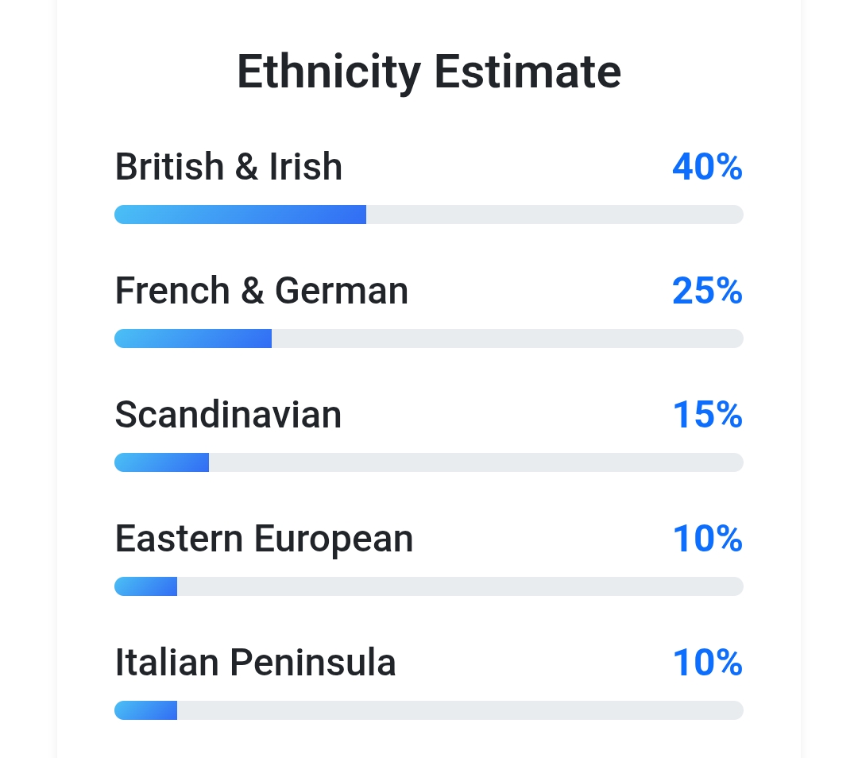Click the 15% Scandinavian percentage
This screenshot has height=758, width=858.
(x=707, y=415)
